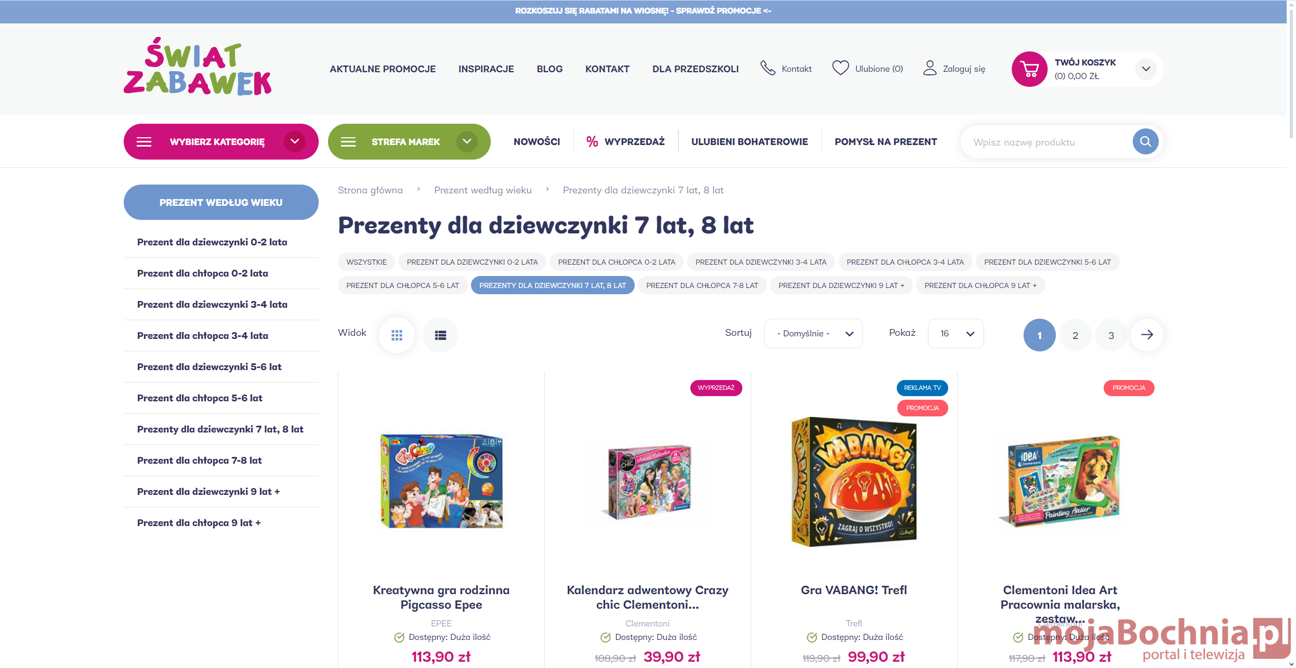The width and height of the screenshot is (1296, 668).
Task: Click the pink shopping cart icon
Action: [x=1029, y=69]
